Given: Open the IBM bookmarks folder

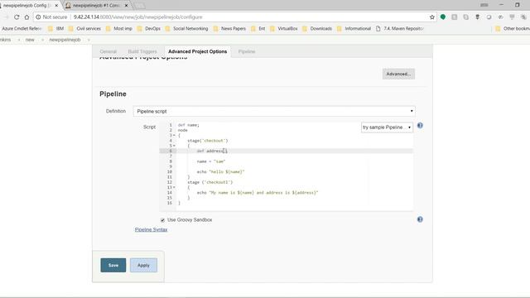Looking at the screenshot, I should click(x=56, y=29).
